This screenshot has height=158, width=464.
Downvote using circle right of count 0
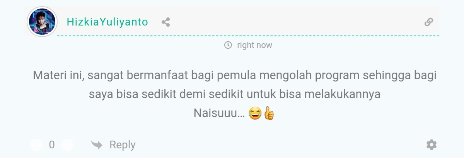click(67, 145)
